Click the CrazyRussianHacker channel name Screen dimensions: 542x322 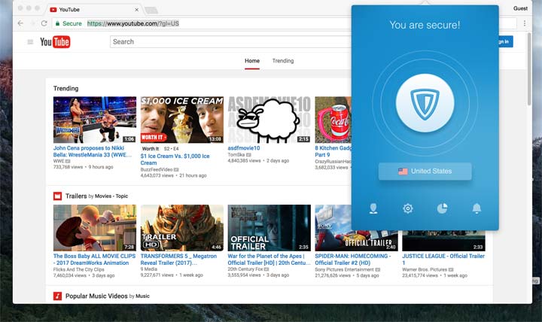coord(333,161)
